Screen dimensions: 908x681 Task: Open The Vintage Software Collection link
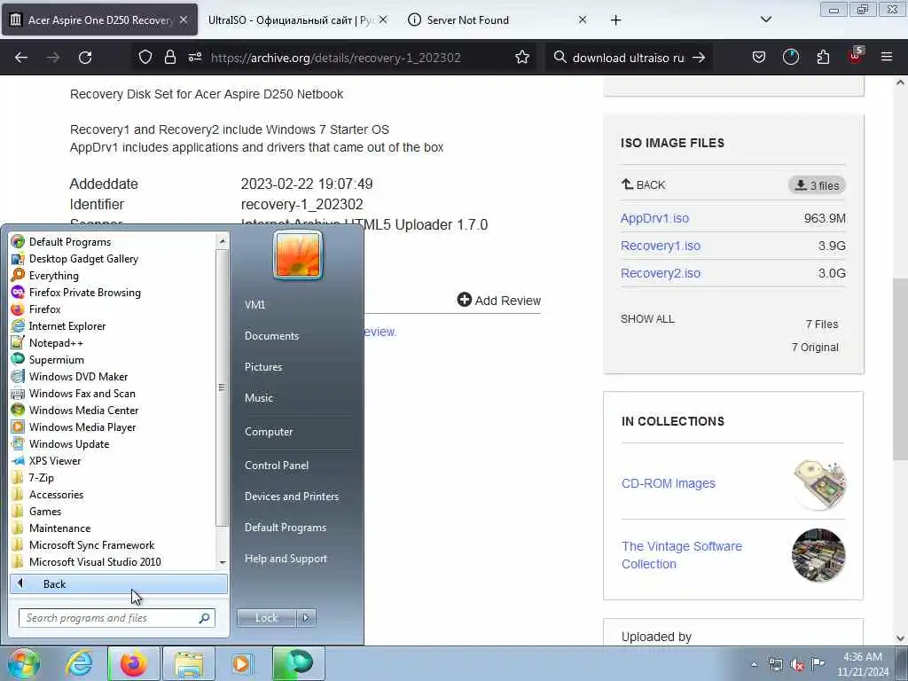[682, 555]
